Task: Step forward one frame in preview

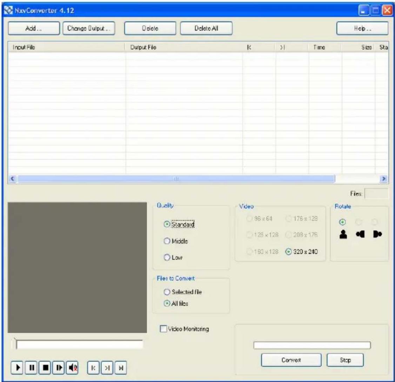Action: pyautogui.click(x=59, y=368)
